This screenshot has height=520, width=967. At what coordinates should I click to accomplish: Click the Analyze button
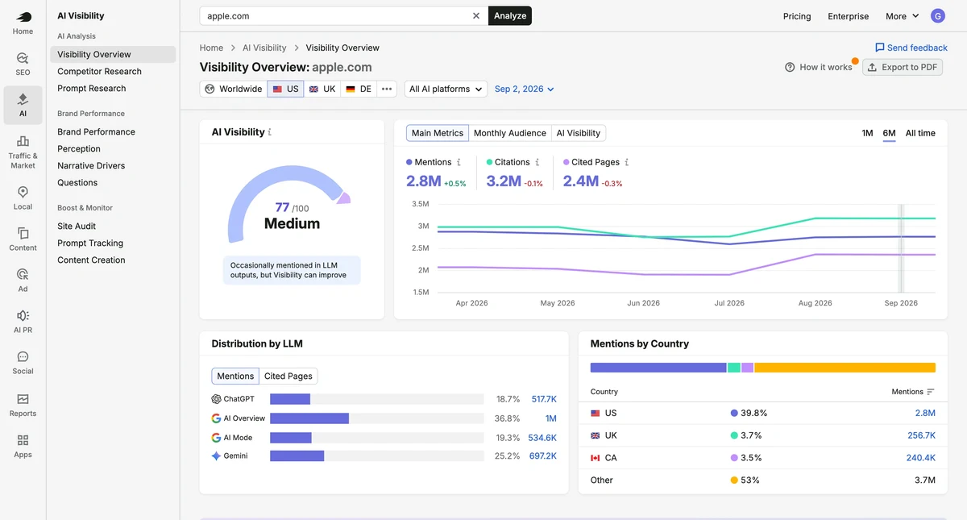tap(510, 15)
